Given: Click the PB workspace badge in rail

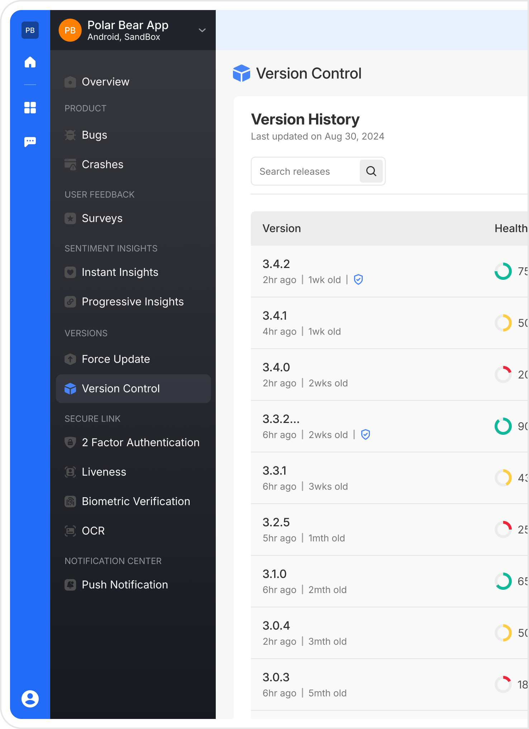Looking at the screenshot, I should pos(30,30).
